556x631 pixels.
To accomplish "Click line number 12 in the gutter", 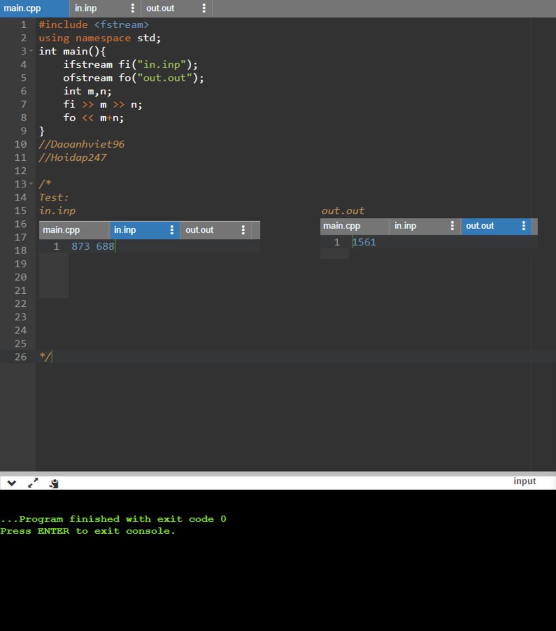I will tap(21, 171).
